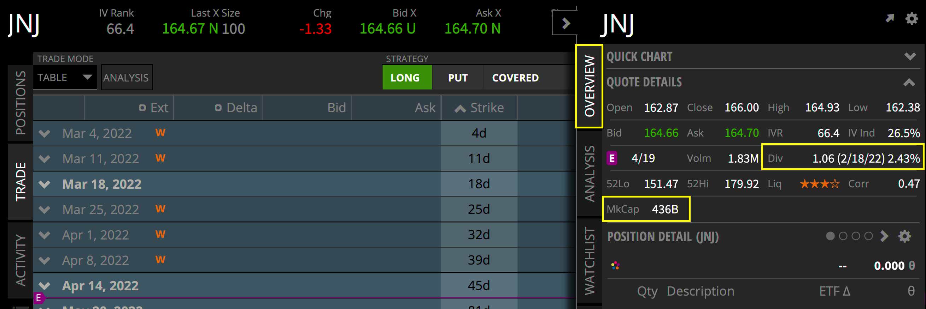Image resolution: width=926 pixels, height=309 pixels.
Task: Click the pop-out arrow icon near JNJ
Action: (890, 18)
